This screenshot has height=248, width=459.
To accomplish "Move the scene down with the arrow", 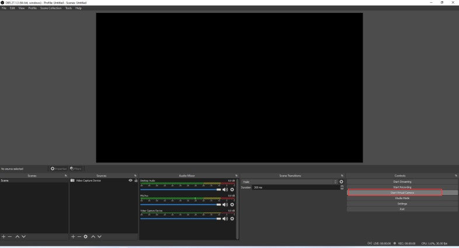I will point(23,236).
